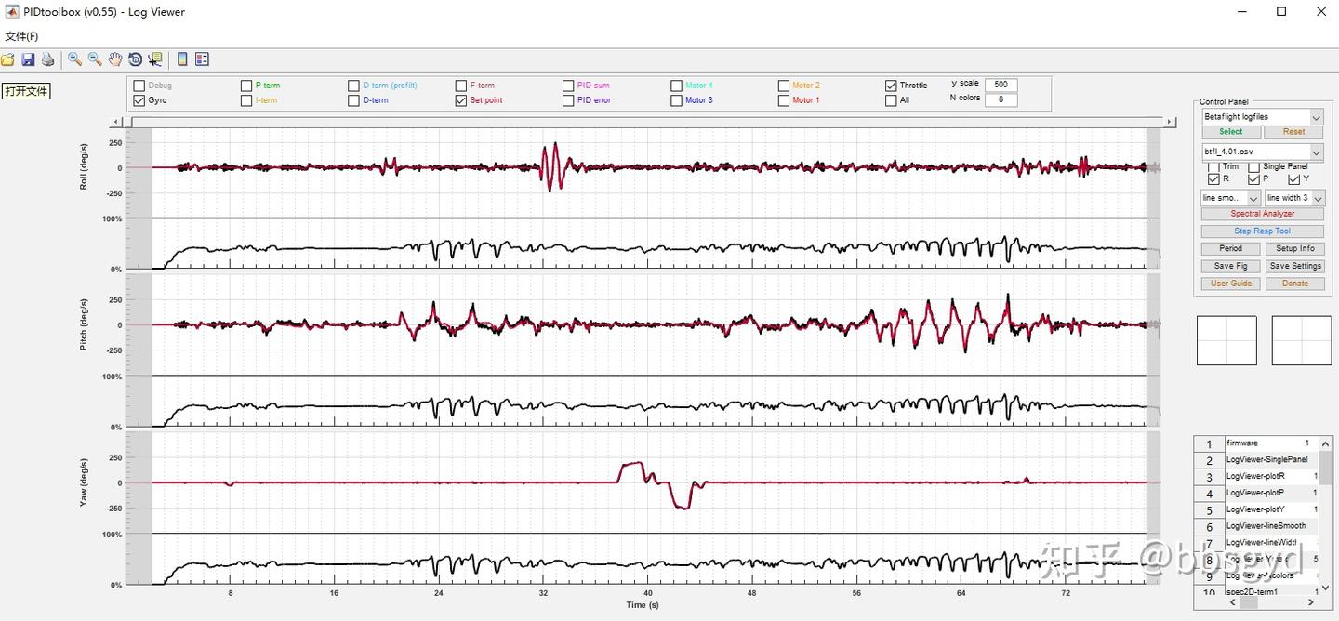The image size is (1339, 621).
Task: Uncheck the Gyro checkbox
Action: click(x=139, y=100)
